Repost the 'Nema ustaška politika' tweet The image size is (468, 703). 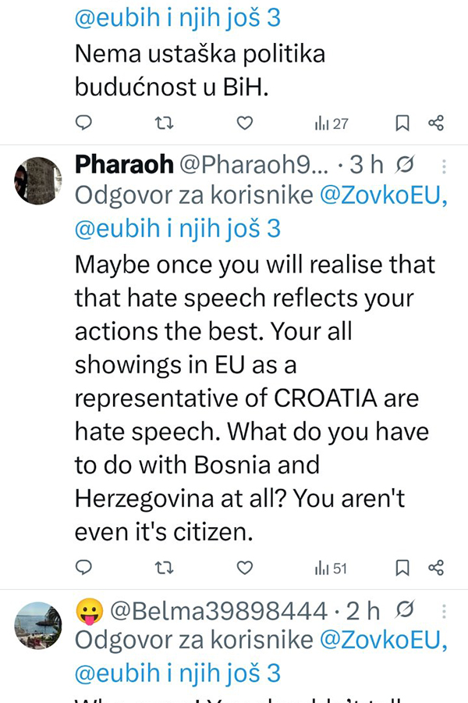(x=165, y=123)
